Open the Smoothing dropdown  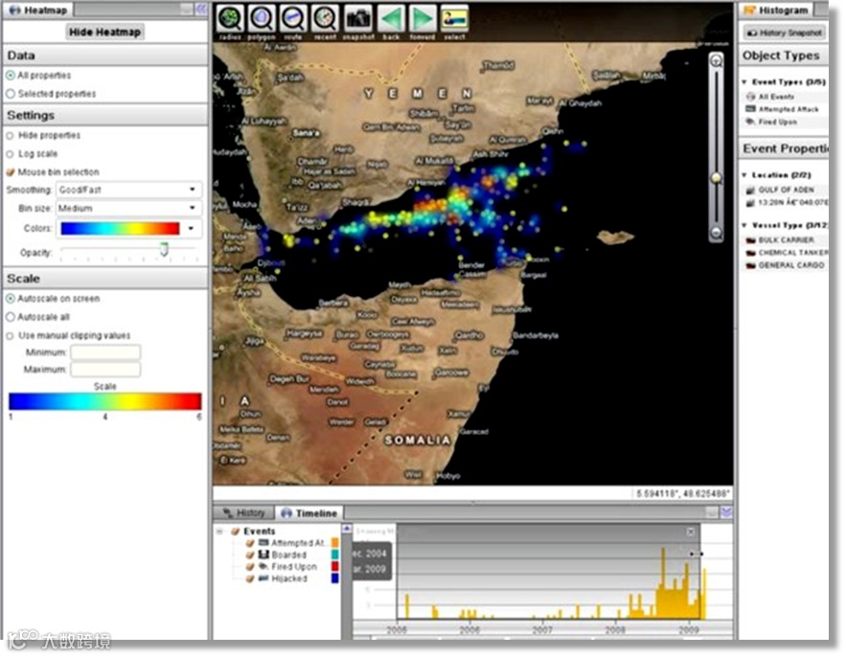pos(129,190)
